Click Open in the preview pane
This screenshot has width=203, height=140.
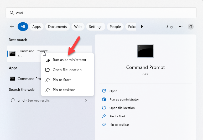[x=113, y=91]
